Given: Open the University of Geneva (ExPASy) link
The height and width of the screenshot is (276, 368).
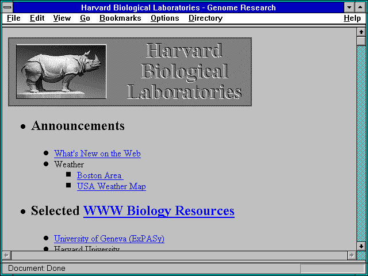Looking at the screenshot, I should [x=109, y=239].
